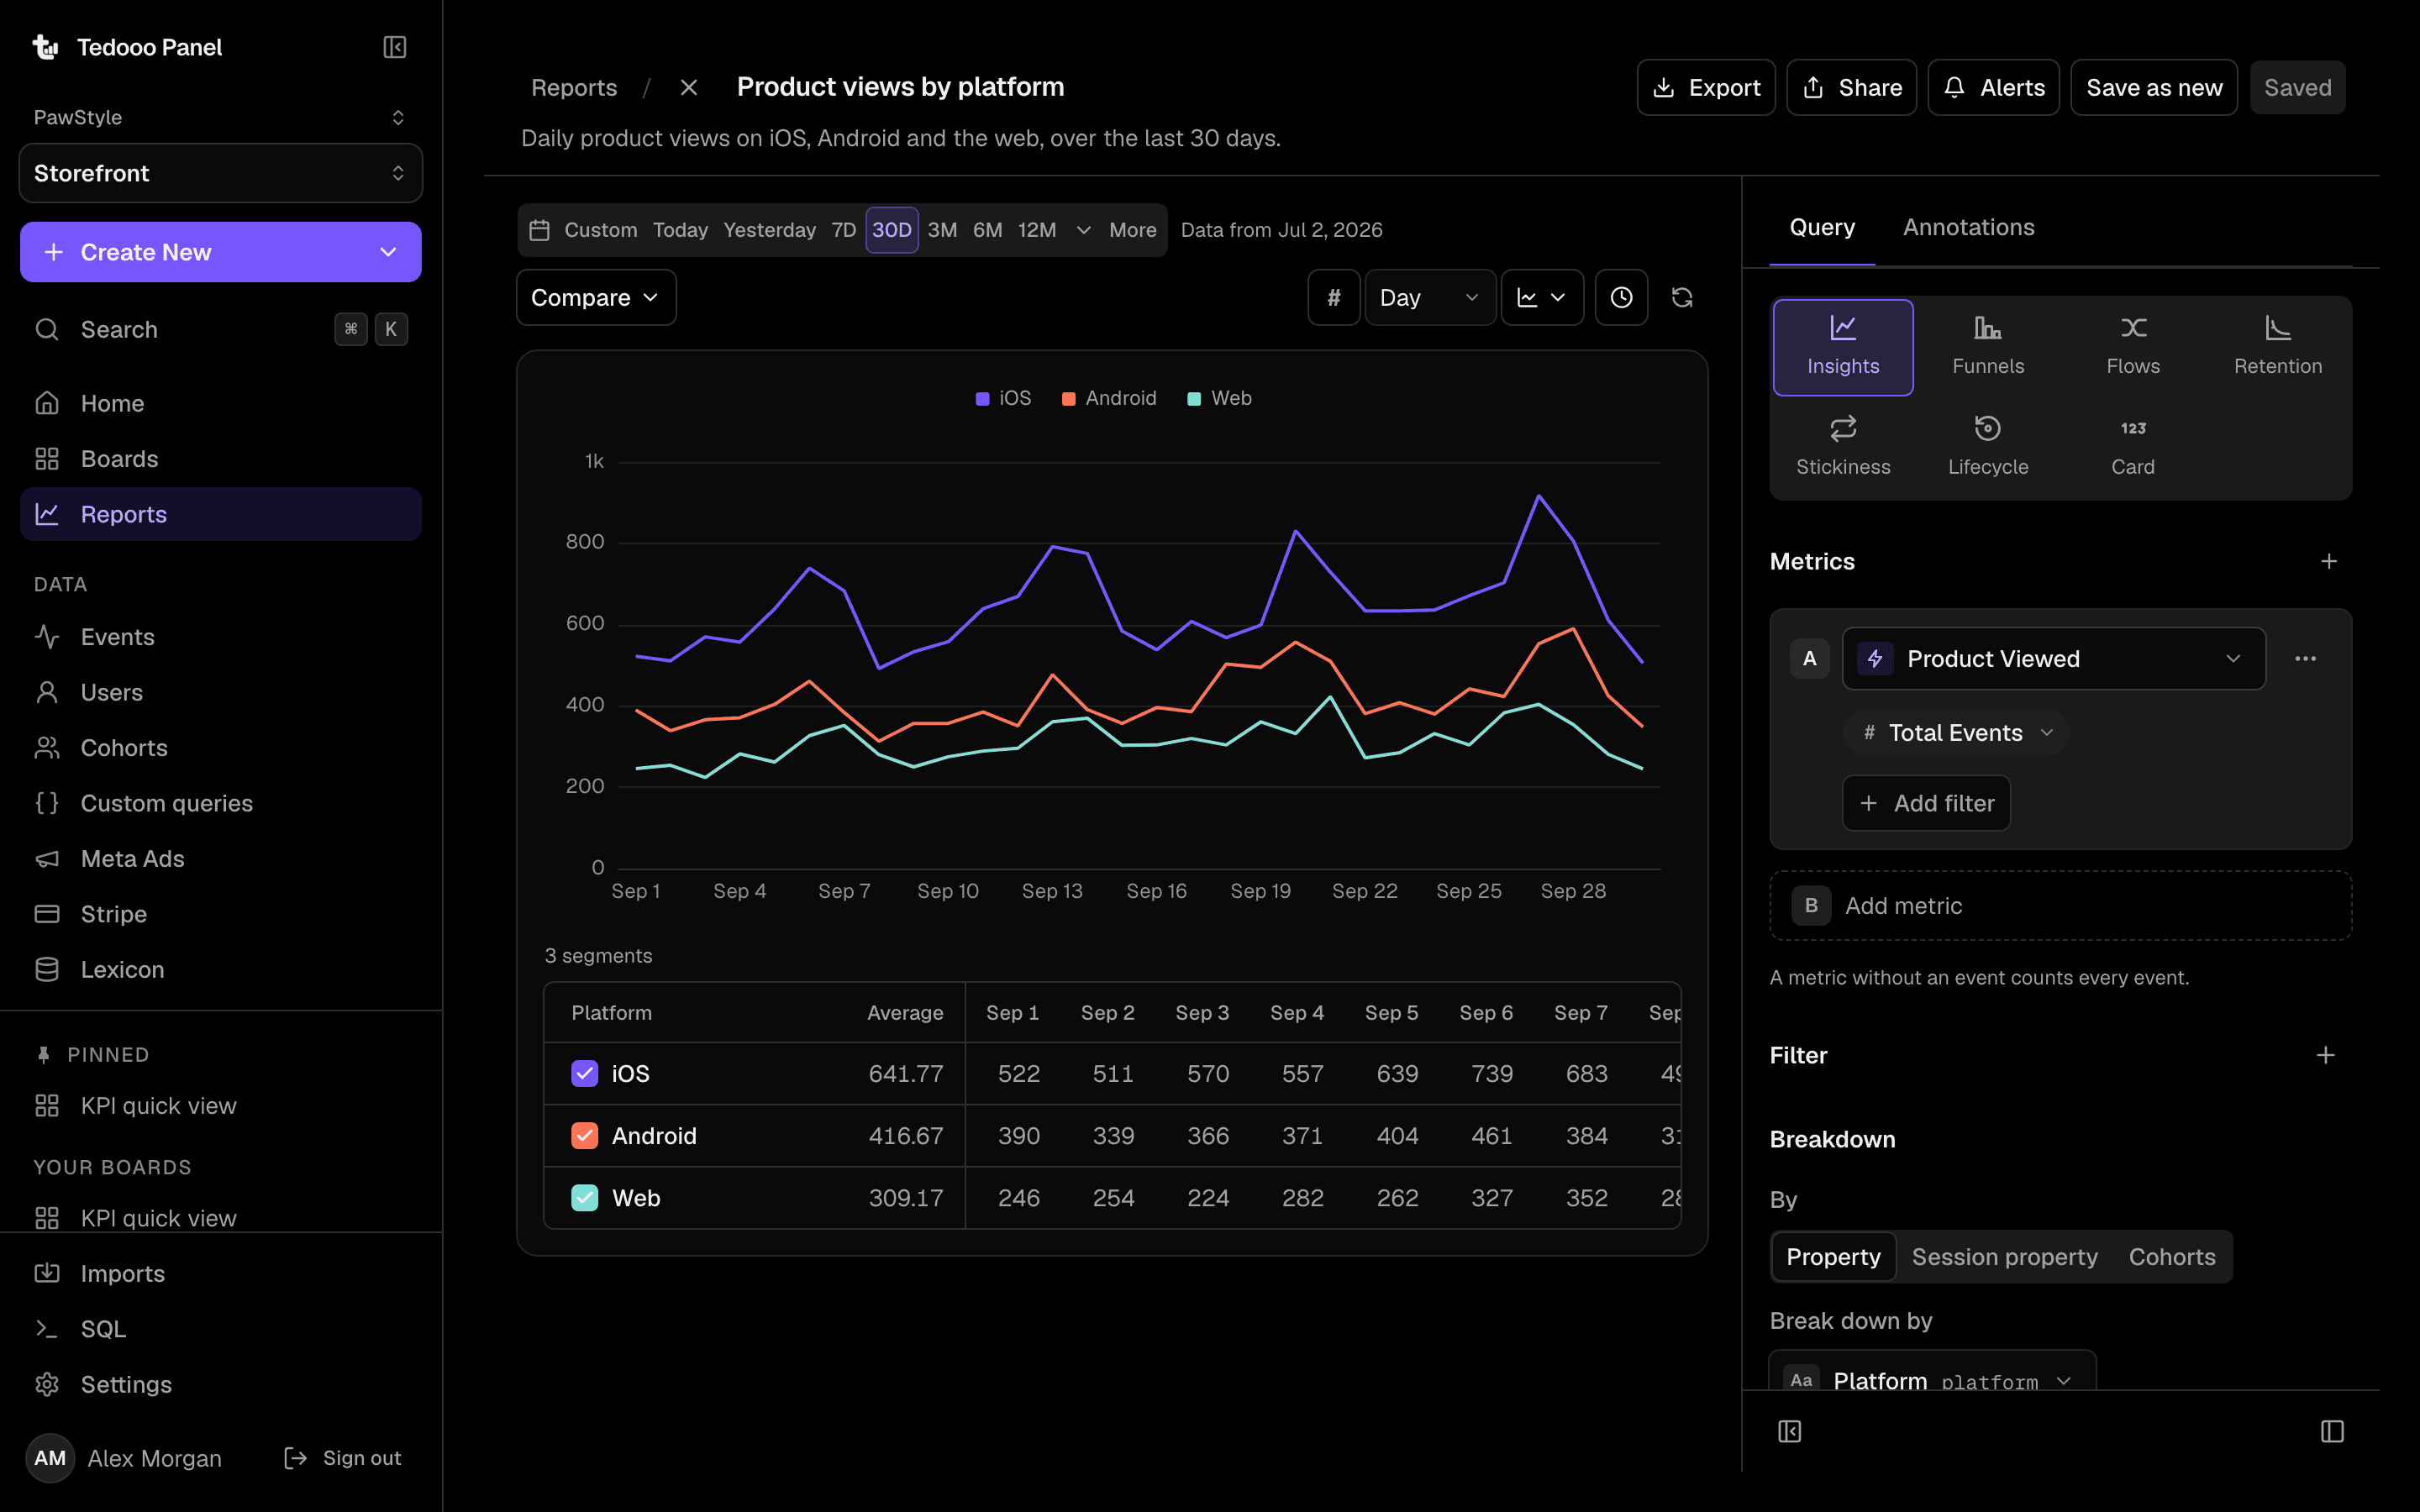Uncheck the Web segment checkbox

click(x=584, y=1197)
